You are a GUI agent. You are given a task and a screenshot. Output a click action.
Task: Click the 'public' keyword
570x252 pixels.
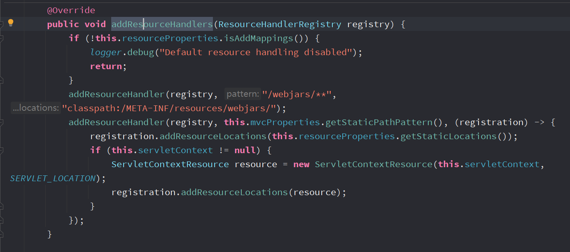[x=63, y=24]
